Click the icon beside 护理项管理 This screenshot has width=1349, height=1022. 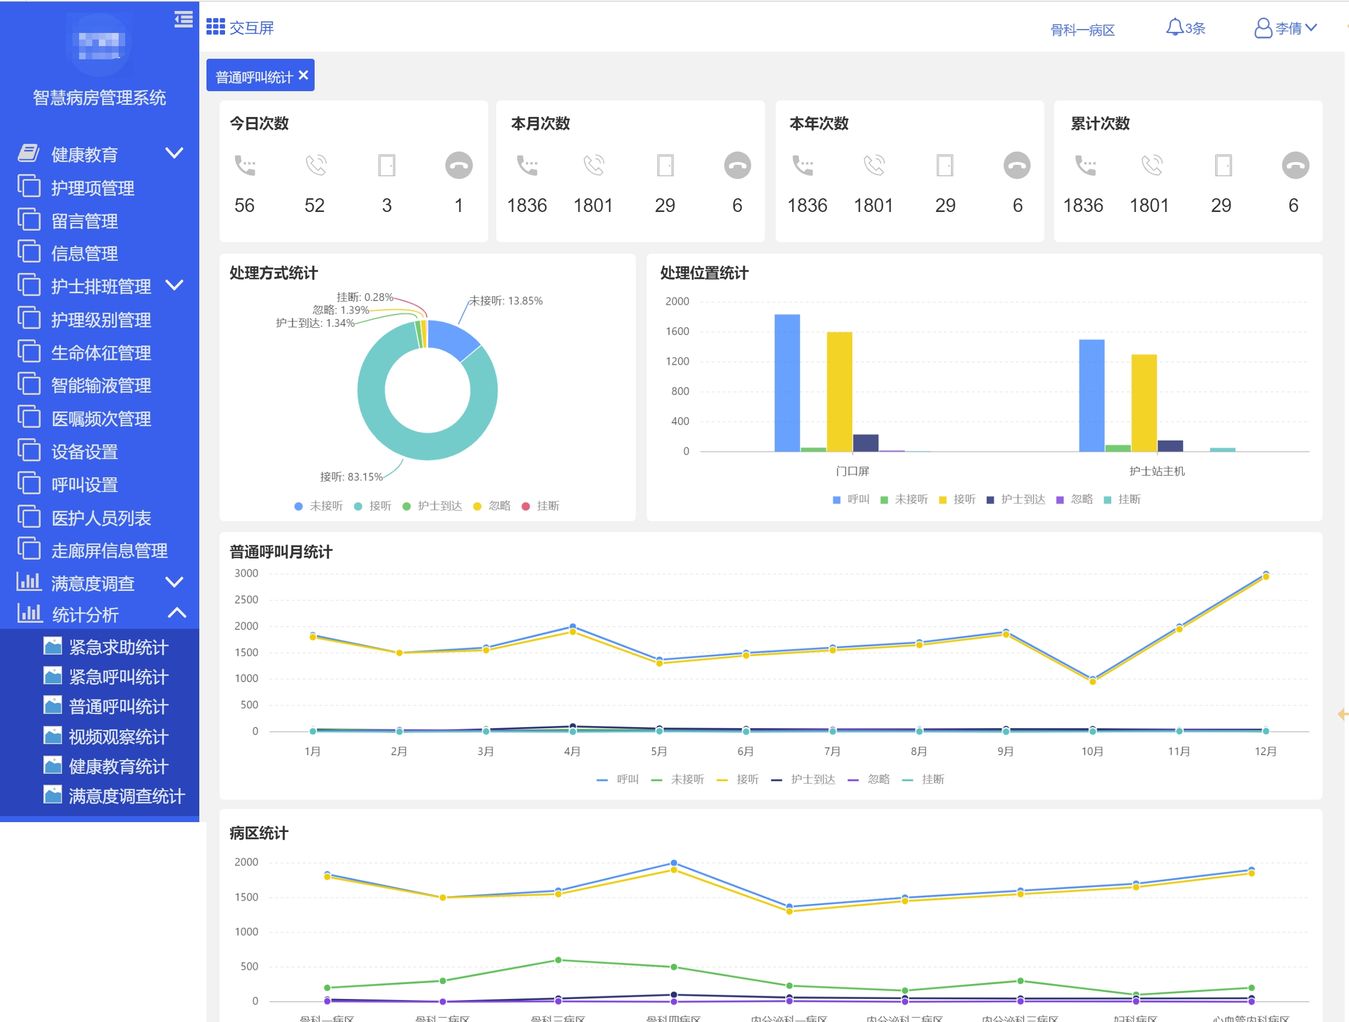pos(29,186)
